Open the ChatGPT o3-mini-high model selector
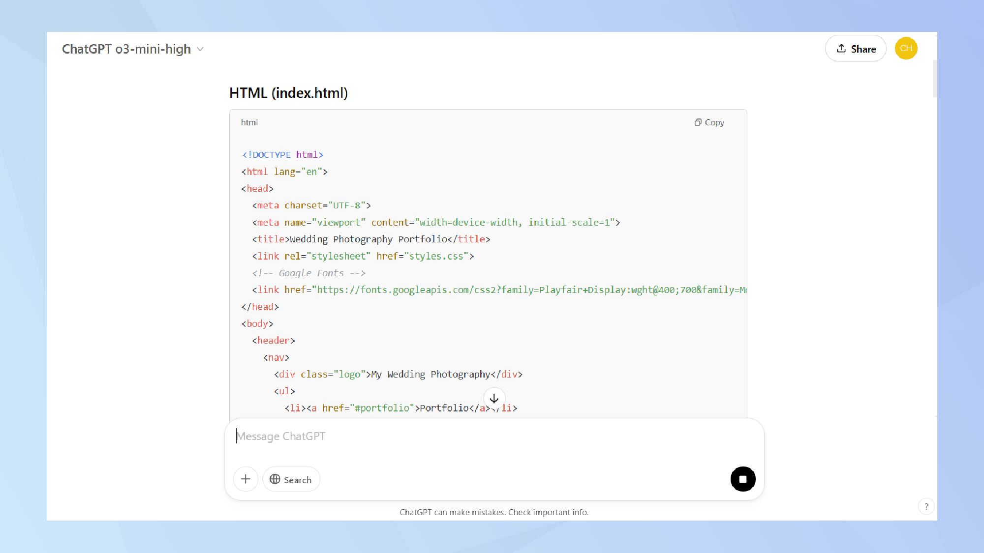This screenshot has height=553, width=984. pos(127,49)
